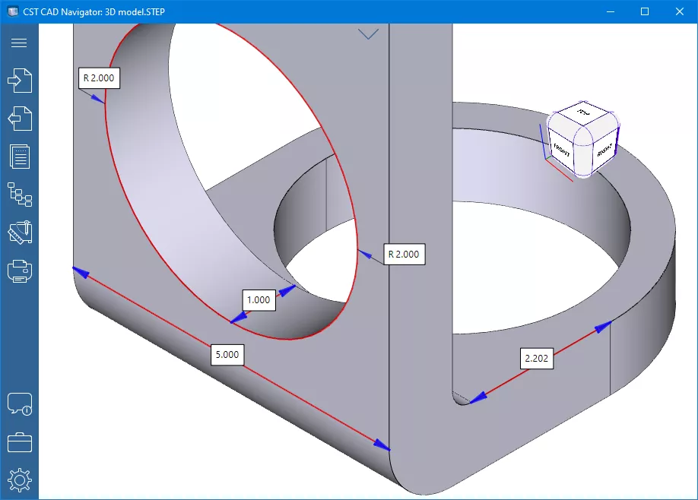The height and width of the screenshot is (500, 698).
Task: Open the hamburger menu at the top left
Action: pos(19,43)
